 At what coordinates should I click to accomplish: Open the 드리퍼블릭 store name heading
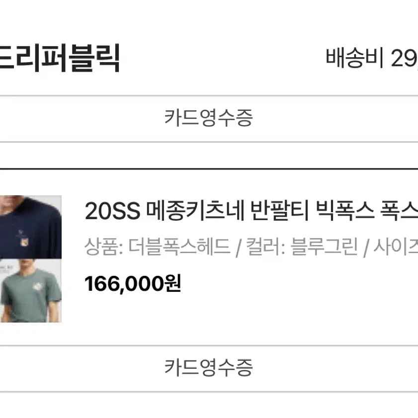(59, 58)
